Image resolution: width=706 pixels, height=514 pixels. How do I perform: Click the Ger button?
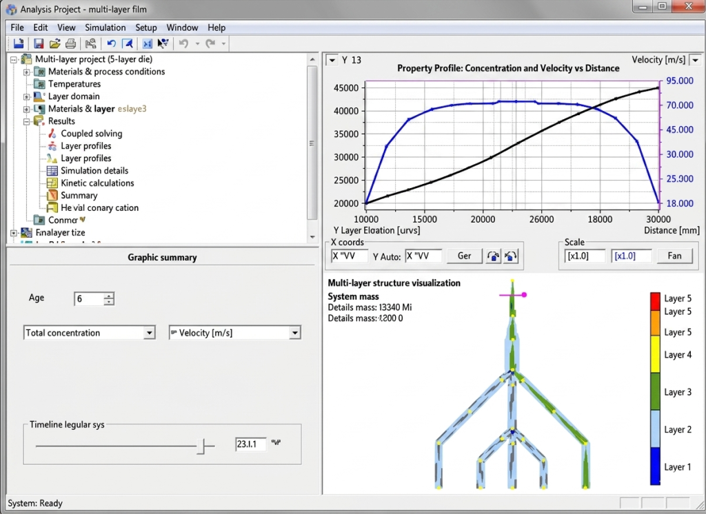coord(464,256)
